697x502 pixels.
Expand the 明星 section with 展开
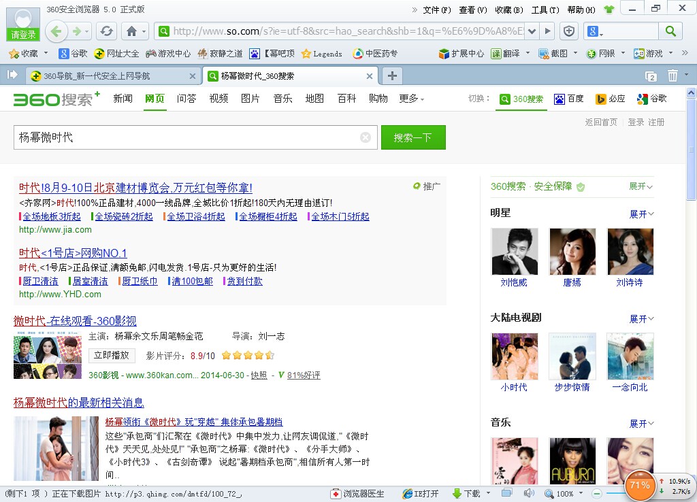(641, 214)
